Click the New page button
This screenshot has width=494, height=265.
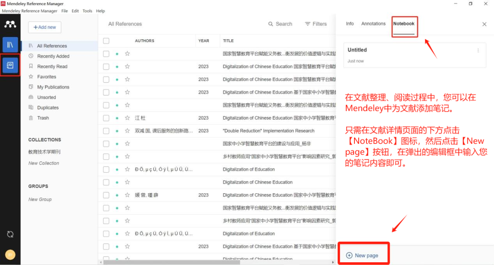click(x=362, y=255)
